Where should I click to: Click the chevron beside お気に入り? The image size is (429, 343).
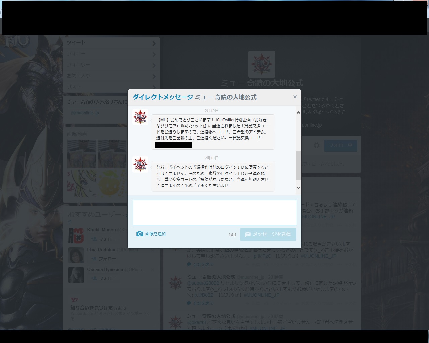[x=154, y=76]
